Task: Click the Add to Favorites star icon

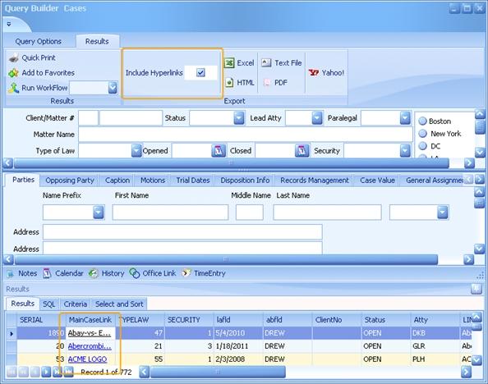Action: pyautogui.click(x=13, y=73)
